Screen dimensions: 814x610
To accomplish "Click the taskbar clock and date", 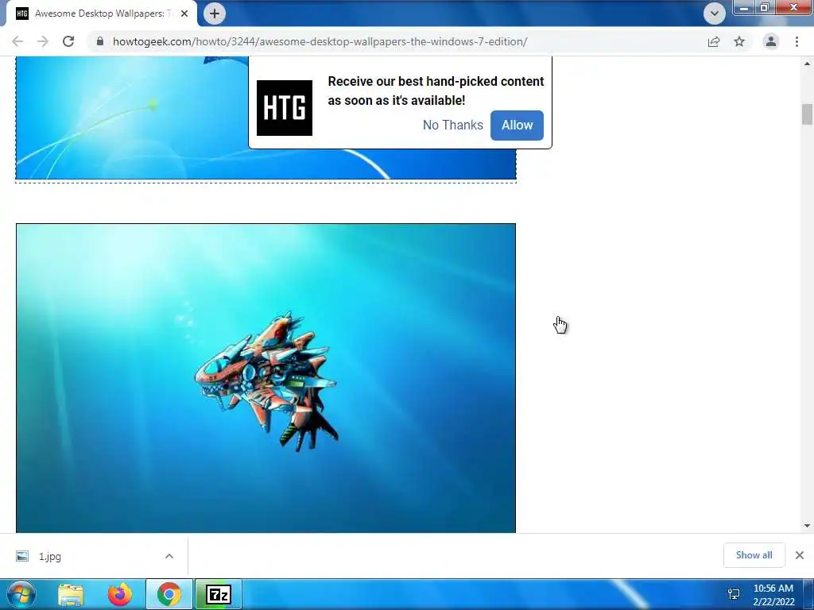I will 773,594.
